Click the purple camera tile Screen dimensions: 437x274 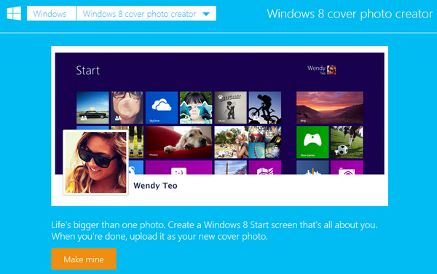[347, 168]
